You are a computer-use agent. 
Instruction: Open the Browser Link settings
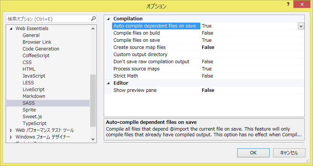pyautogui.click(x=37, y=42)
